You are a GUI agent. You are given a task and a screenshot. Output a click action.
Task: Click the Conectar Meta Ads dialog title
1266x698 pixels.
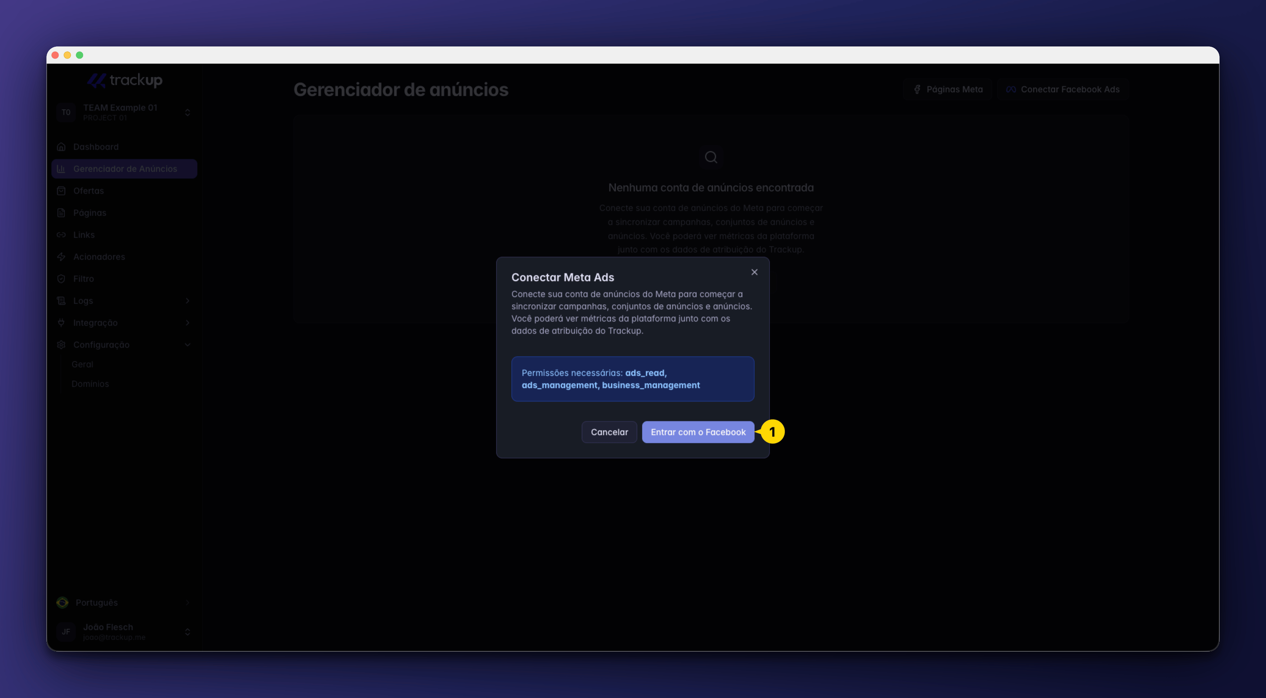[x=563, y=278]
